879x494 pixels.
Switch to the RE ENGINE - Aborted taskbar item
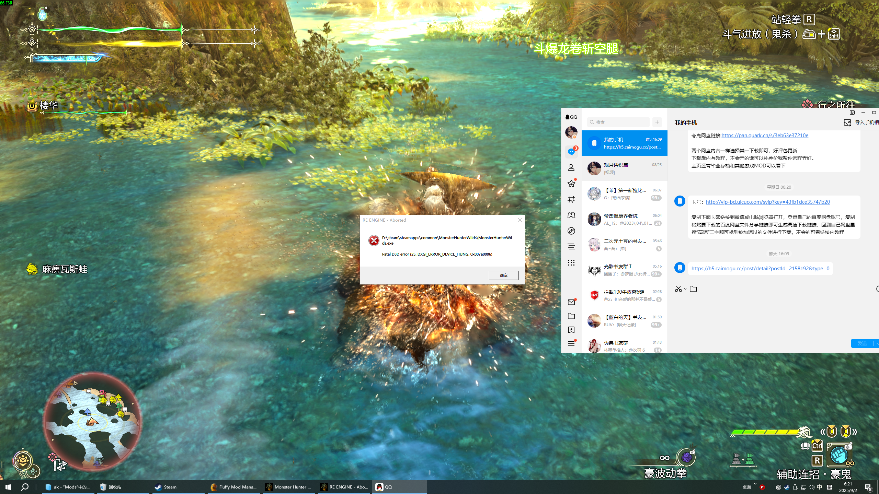pos(344,487)
